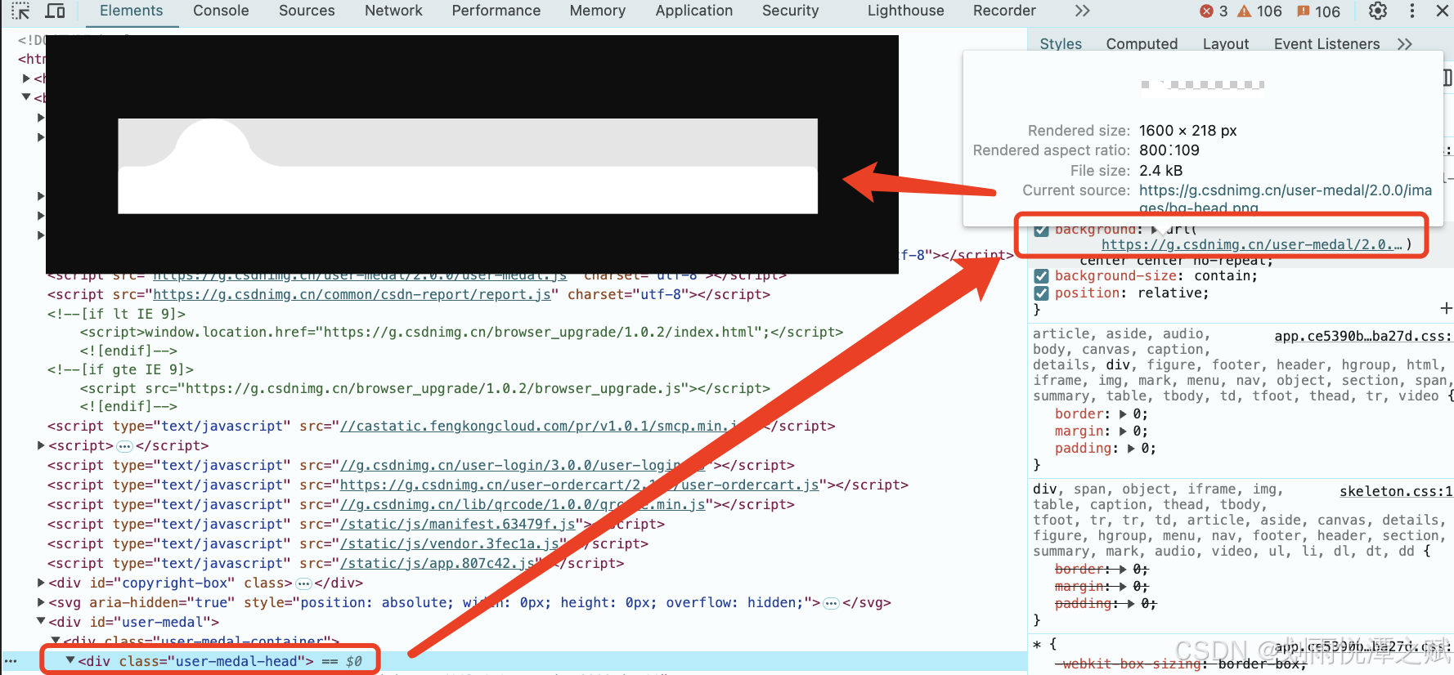Switch to the Console tab

point(221,11)
